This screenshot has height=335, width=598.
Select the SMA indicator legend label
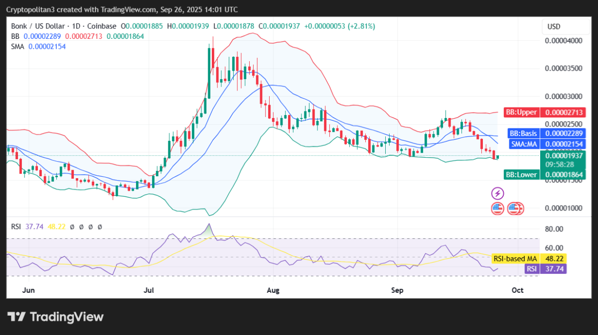pos(18,46)
